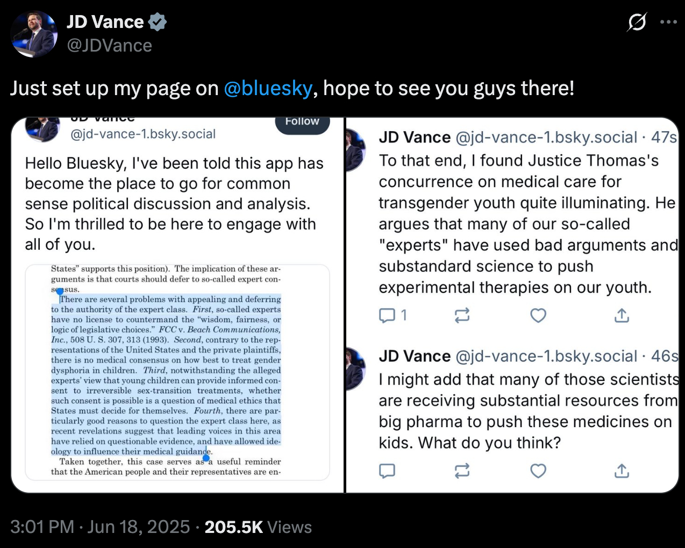Viewport: 685px width, 548px height.
Task: View the 205.5K Views count
Action: [258, 527]
